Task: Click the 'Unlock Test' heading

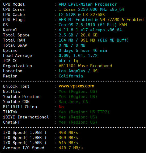Action: click(16, 86)
